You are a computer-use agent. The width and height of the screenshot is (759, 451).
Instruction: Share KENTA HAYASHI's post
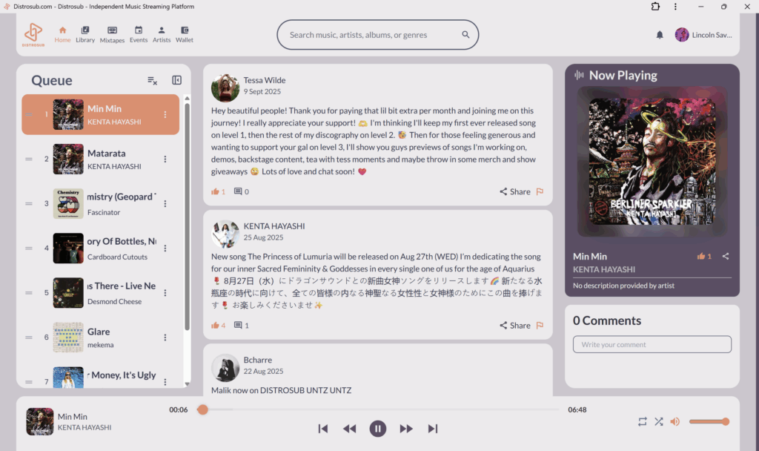514,325
